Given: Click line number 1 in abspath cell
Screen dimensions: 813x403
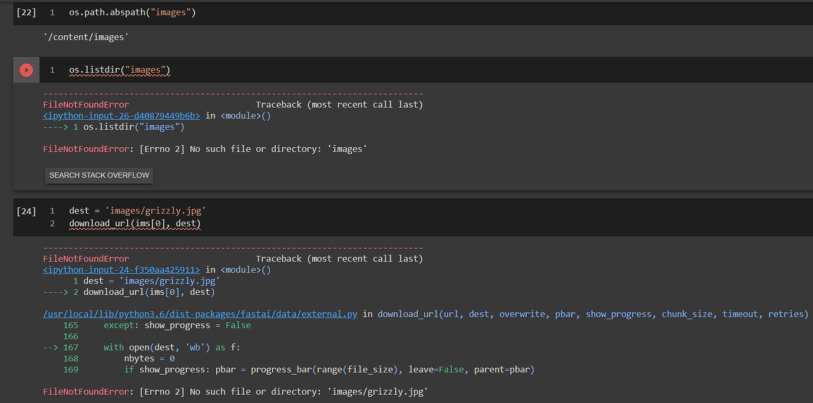Looking at the screenshot, I should [x=52, y=12].
